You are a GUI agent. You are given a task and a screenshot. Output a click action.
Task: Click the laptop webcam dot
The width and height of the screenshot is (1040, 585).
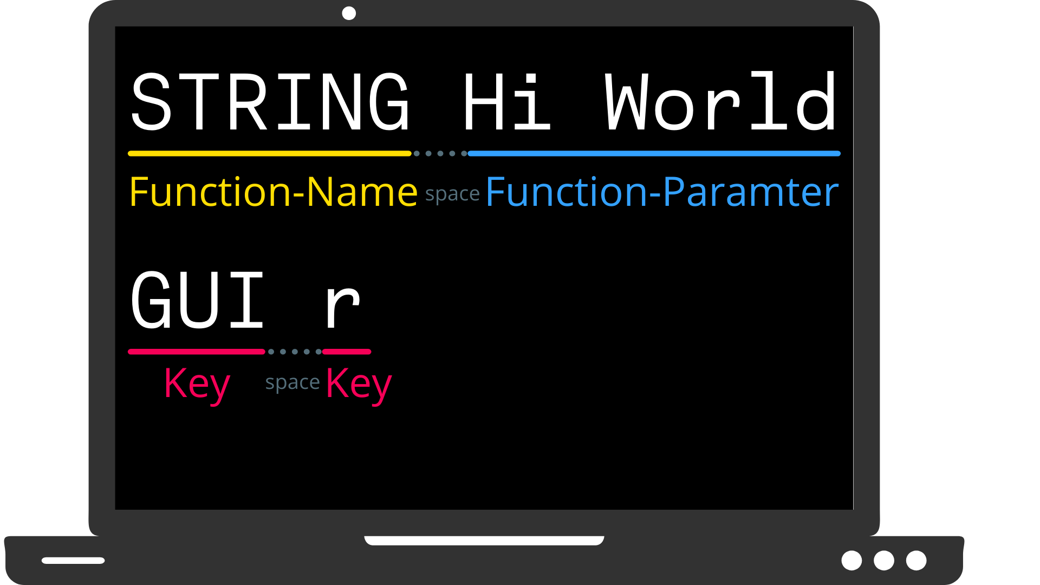pos(349,13)
